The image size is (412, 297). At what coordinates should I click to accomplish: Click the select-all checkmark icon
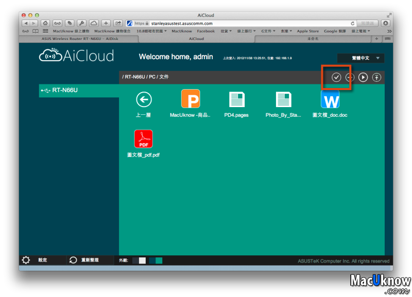[x=336, y=77]
